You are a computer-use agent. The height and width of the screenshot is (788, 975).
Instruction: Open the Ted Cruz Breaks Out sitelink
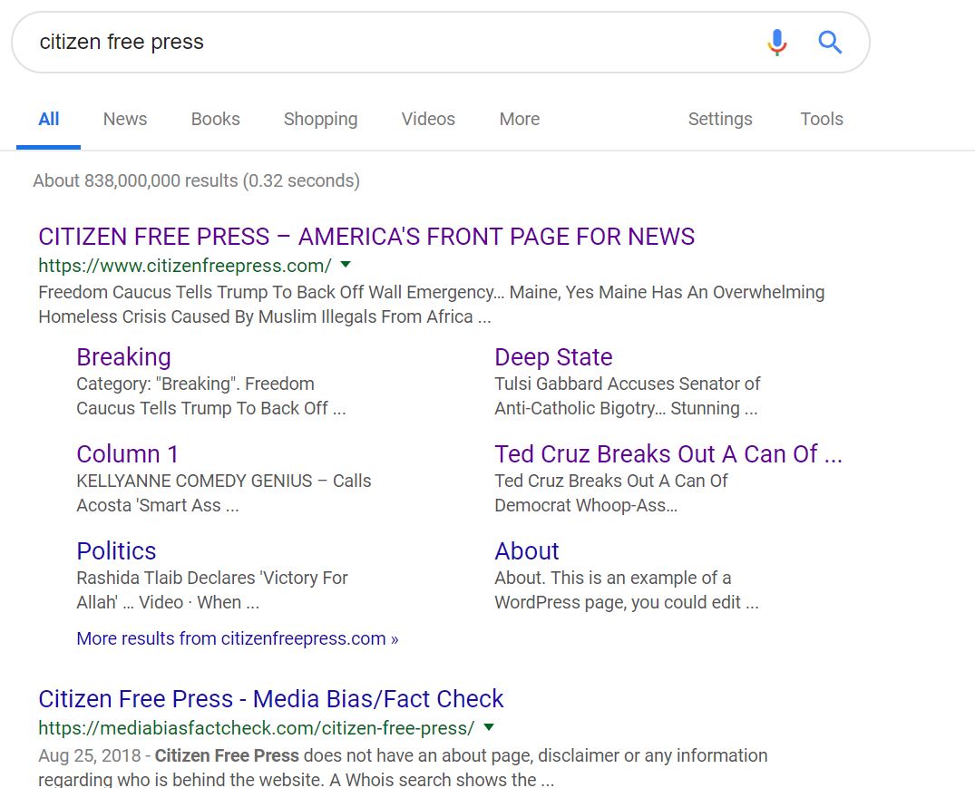tap(668, 454)
